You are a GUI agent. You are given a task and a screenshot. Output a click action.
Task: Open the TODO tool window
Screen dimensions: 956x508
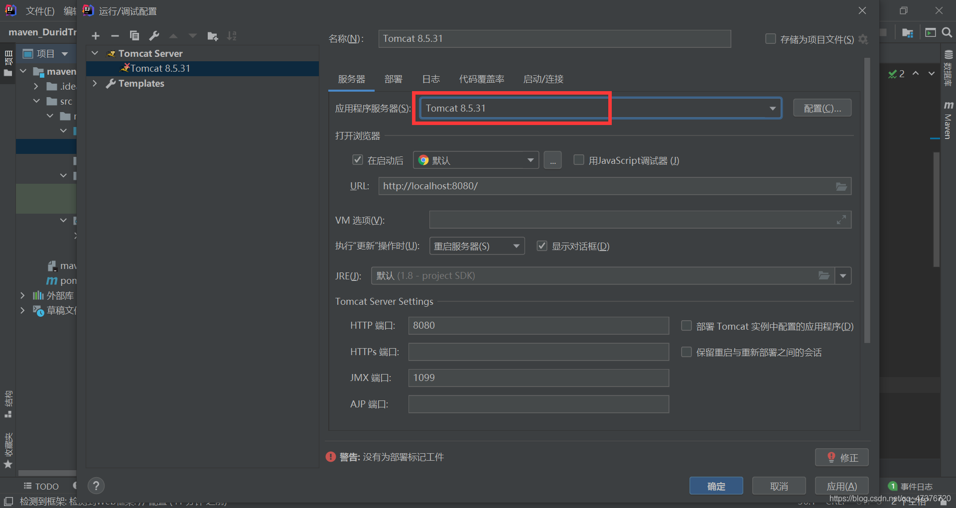pos(41,486)
